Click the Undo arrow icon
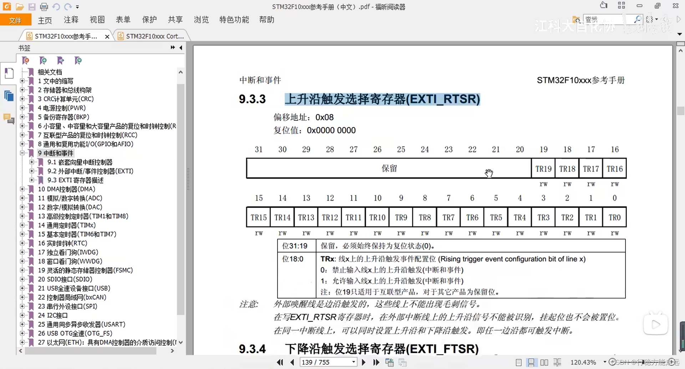The height and width of the screenshot is (369, 685). 56,6
